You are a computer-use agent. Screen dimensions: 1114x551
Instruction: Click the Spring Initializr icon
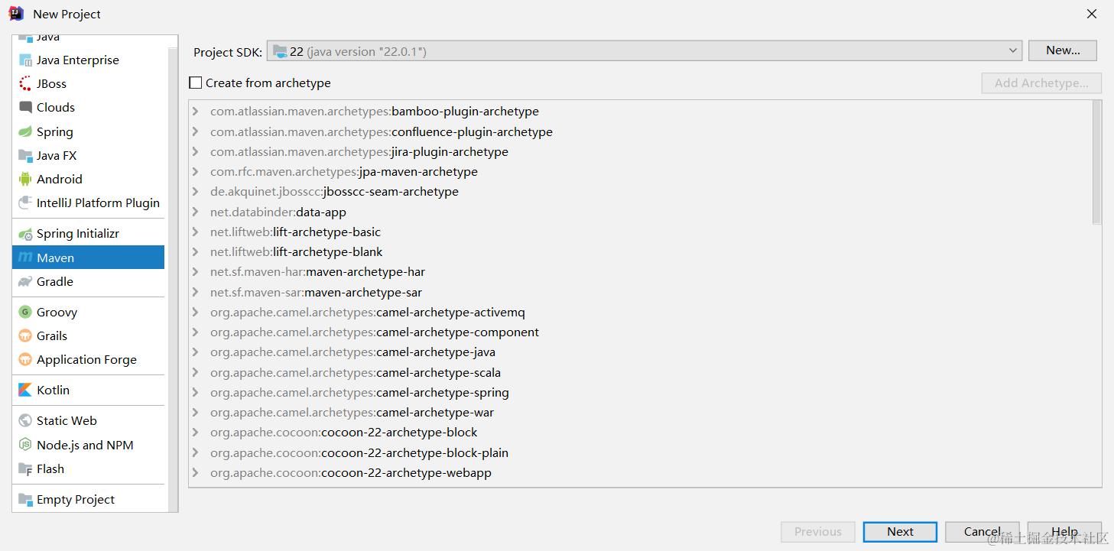(25, 234)
